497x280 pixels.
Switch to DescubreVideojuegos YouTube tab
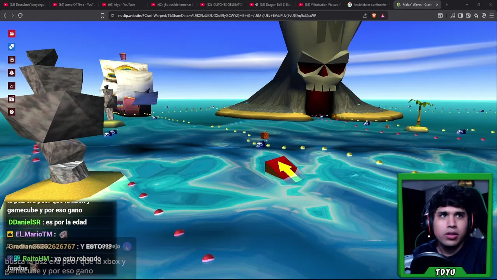[x=24, y=5]
